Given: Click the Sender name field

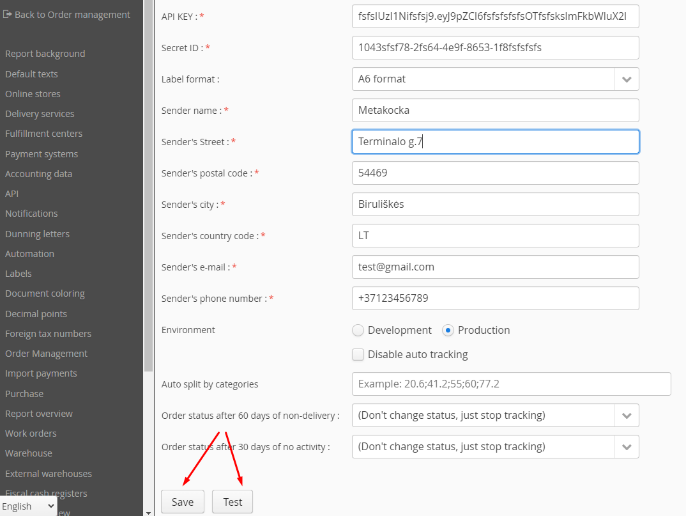Looking at the screenshot, I should pyautogui.click(x=495, y=110).
